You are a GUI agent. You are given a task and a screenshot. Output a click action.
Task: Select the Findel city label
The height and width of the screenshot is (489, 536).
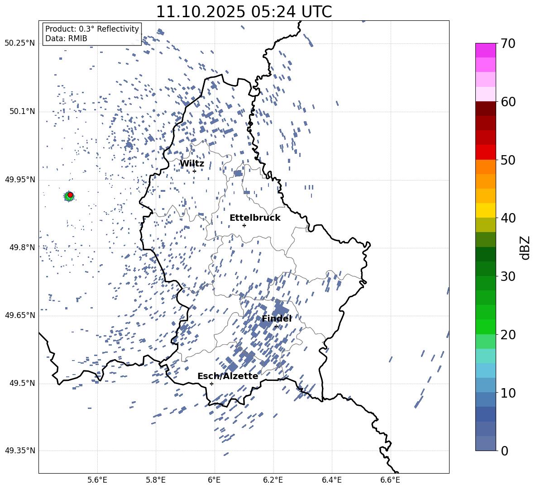click(x=277, y=318)
